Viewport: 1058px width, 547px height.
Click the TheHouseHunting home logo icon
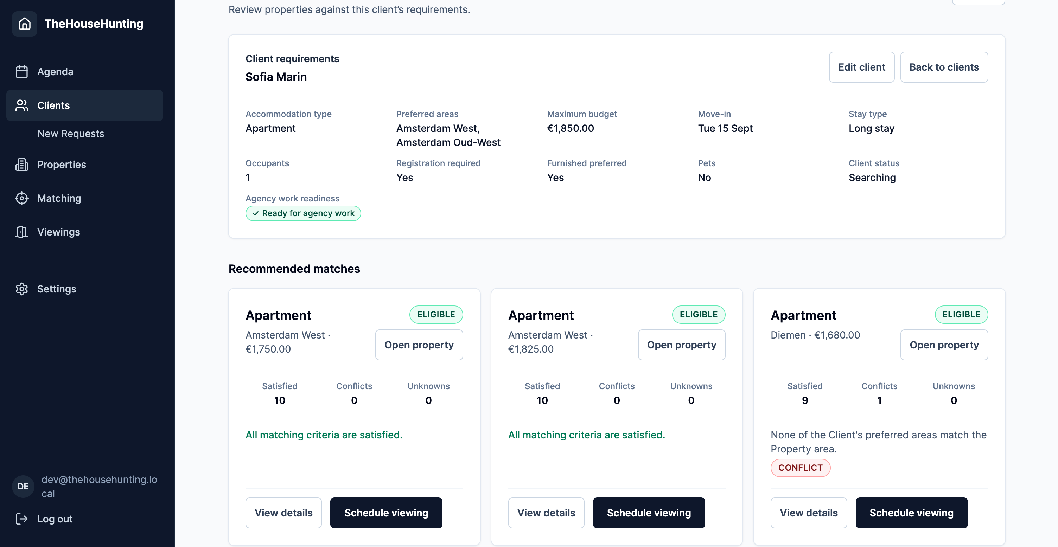[x=24, y=24]
